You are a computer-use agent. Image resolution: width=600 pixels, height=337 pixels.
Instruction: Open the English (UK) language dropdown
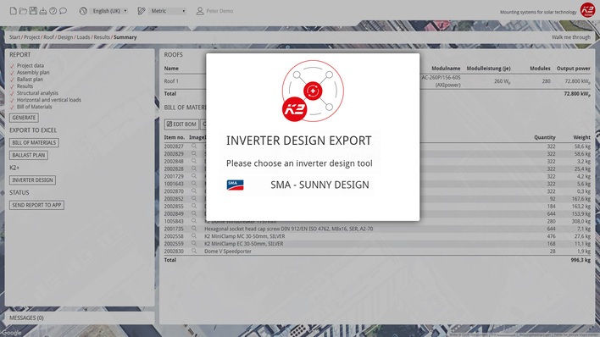point(109,11)
